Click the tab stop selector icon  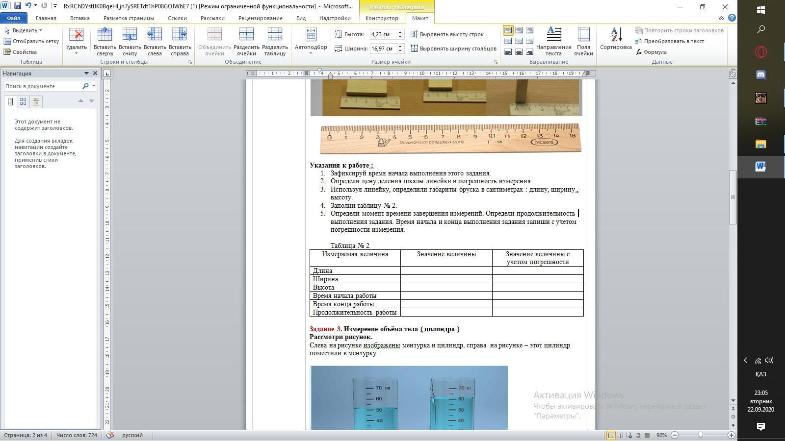point(107,73)
